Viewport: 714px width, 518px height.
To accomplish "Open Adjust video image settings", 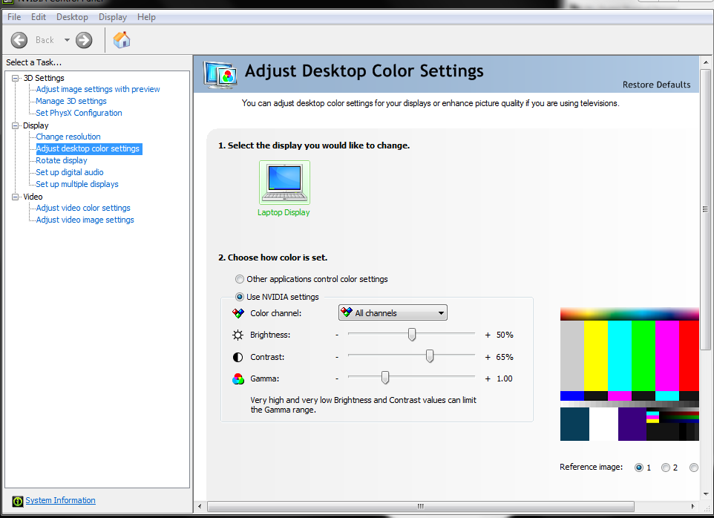I will pyautogui.click(x=85, y=220).
